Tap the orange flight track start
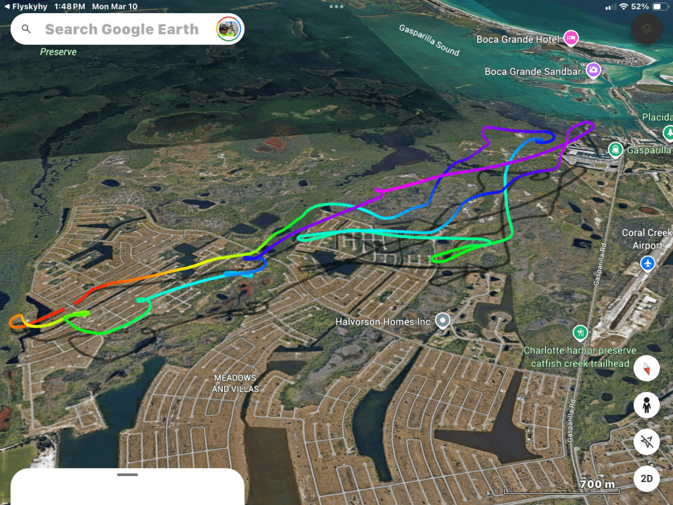This screenshot has height=505, width=673. click(x=16, y=321)
